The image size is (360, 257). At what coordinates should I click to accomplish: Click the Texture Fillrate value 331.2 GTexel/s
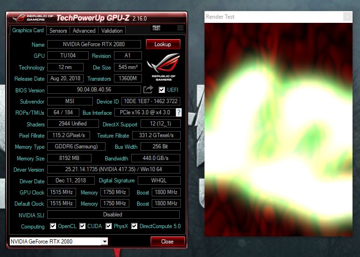point(156,135)
